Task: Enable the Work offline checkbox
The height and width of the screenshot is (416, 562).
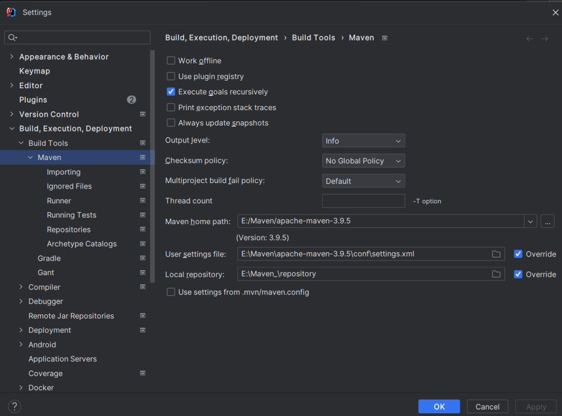Action: [x=171, y=61]
